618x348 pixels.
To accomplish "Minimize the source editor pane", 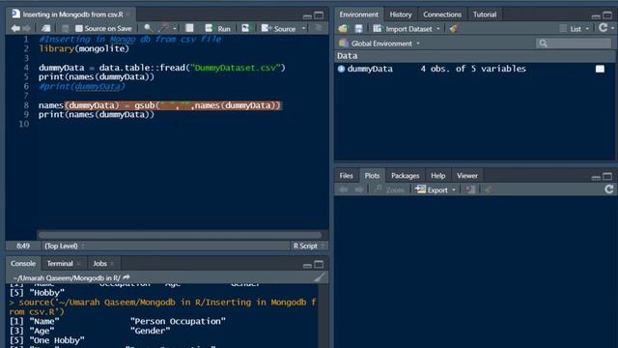I will click(307, 16).
